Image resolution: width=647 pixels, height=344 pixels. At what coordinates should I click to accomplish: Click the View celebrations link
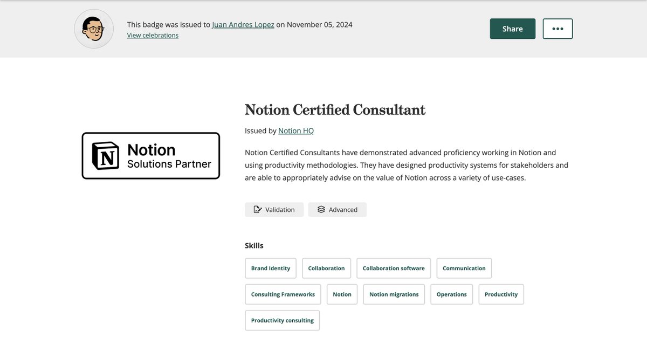click(153, 35)
